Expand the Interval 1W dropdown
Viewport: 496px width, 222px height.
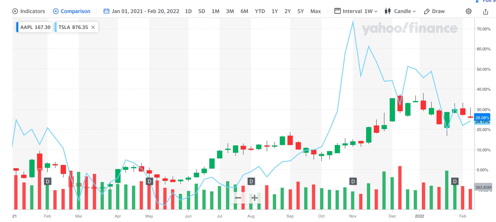[356, 11]
